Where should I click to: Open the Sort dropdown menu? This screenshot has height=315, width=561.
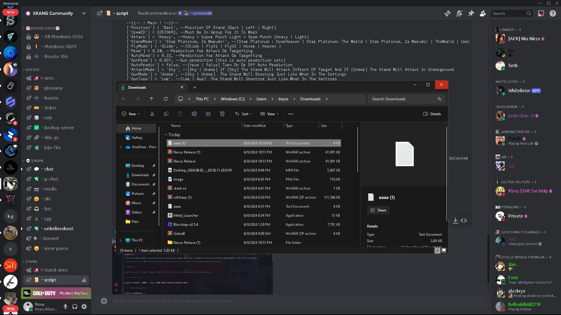click(243, 114)
